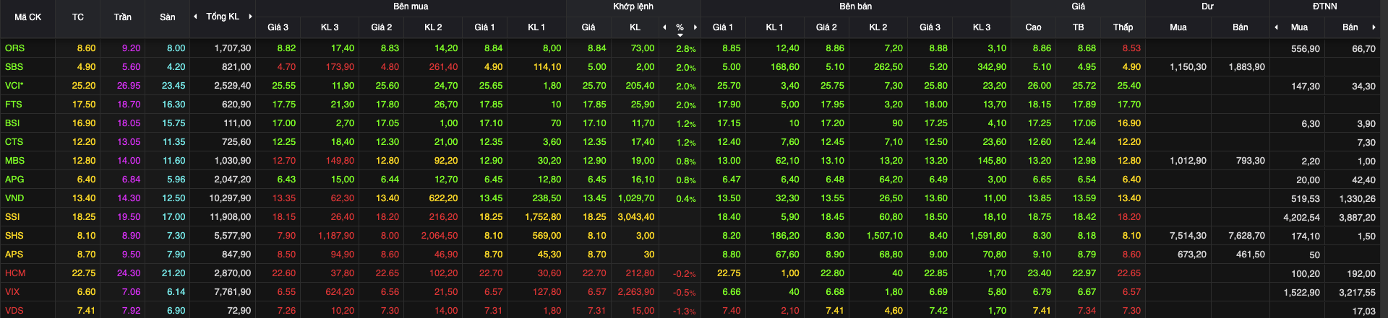Screen dimensions: 1388x318
Task: Click VIX foreign sell value 3,217,55
Action: click(1358, 292)
